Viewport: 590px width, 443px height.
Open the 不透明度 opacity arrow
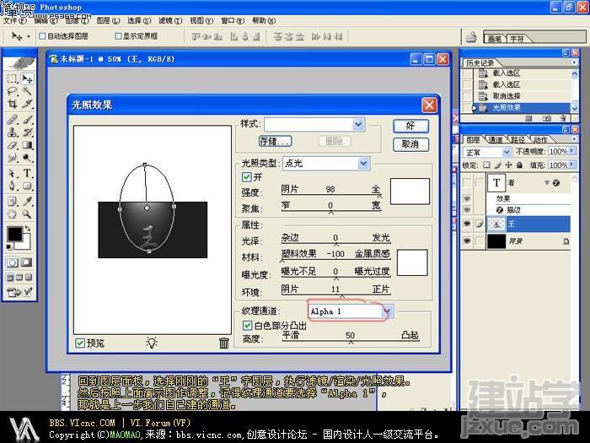pyautogui.click(x=572, y=151)
